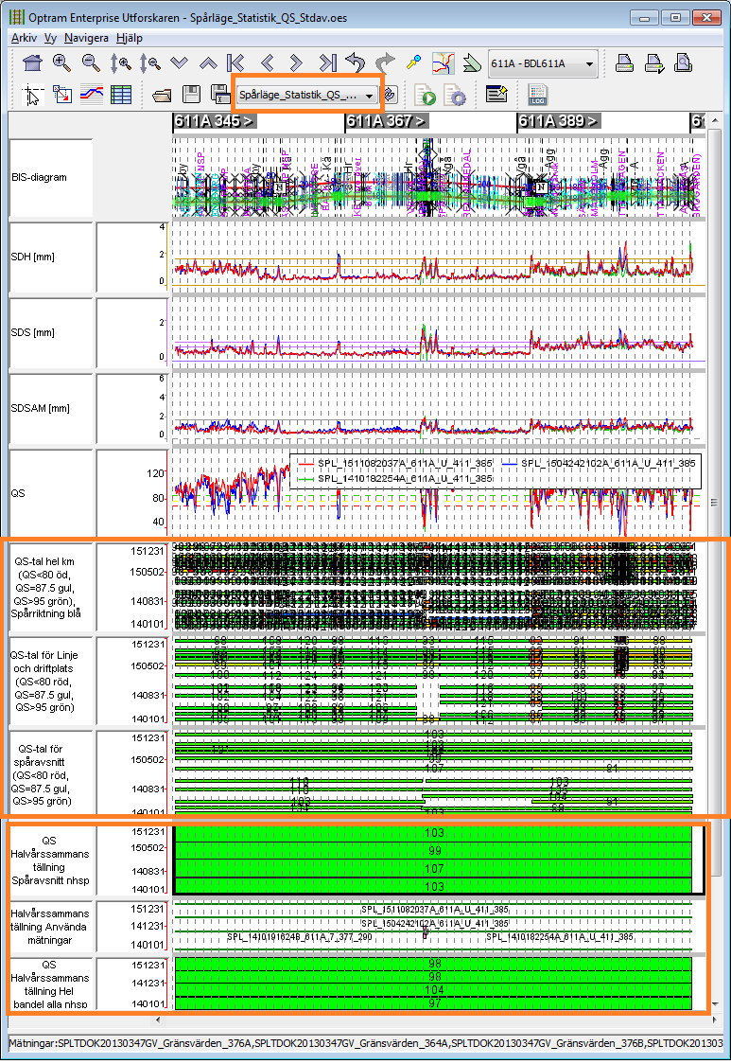Viewport: 731px width, 1064px height.
Task: Click the table grid view icon
Action: pos(121,95)
